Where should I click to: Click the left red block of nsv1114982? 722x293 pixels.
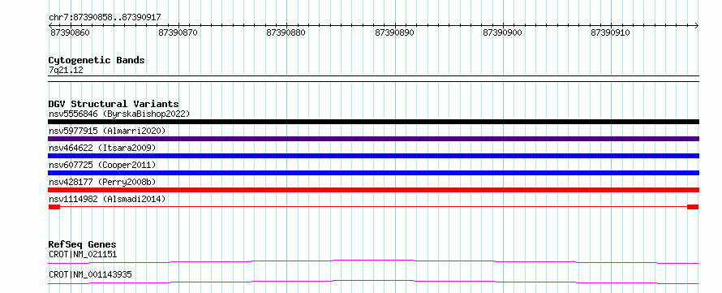click(54, 207)
